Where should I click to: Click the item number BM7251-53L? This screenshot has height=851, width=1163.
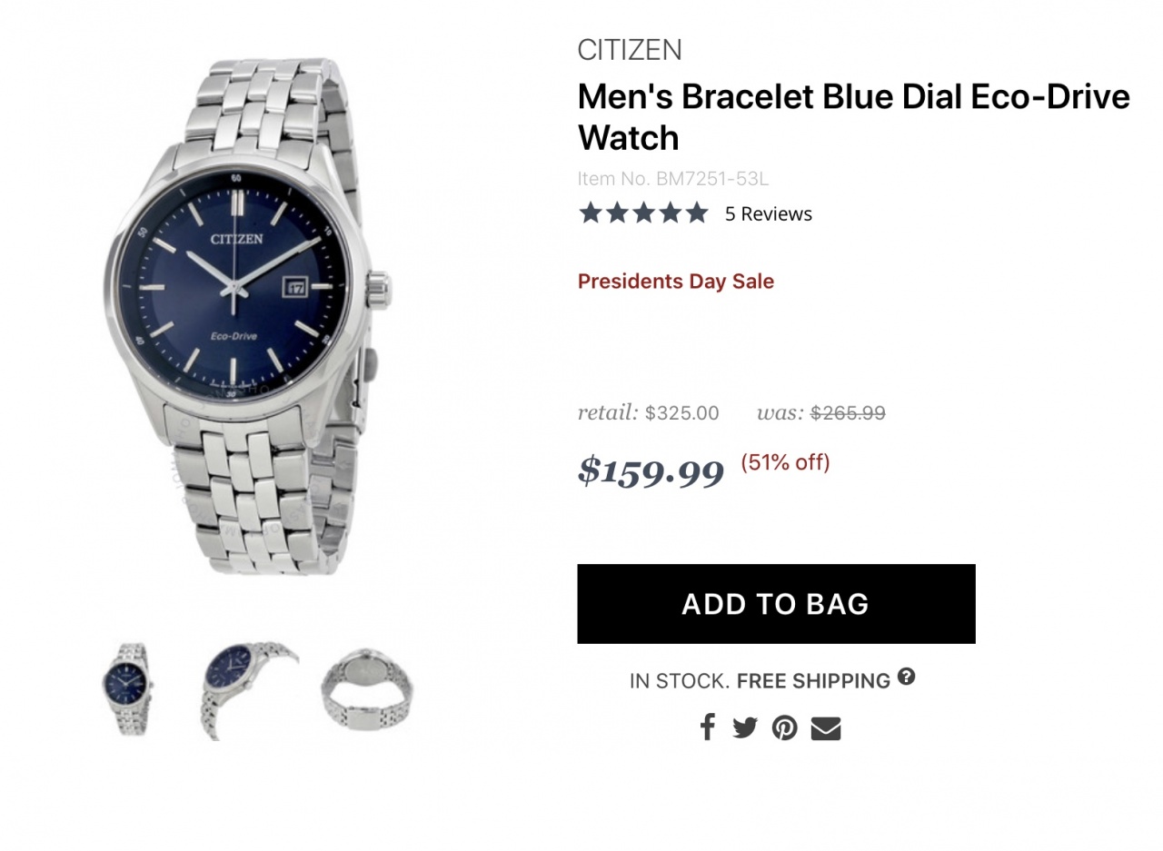673,179
